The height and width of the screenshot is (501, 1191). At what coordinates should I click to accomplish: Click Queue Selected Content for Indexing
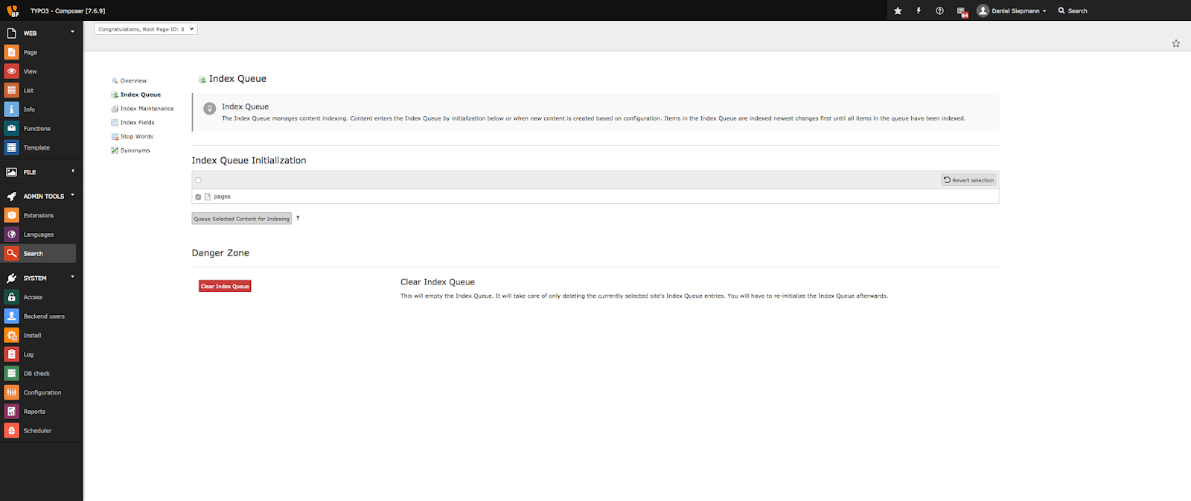242,219
